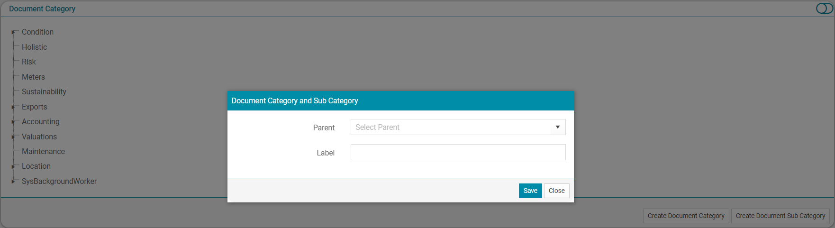The height and width of the screenshot is (228, 835).
Task: Toggle the Document Category panel switch
Action: click(824, 9)
